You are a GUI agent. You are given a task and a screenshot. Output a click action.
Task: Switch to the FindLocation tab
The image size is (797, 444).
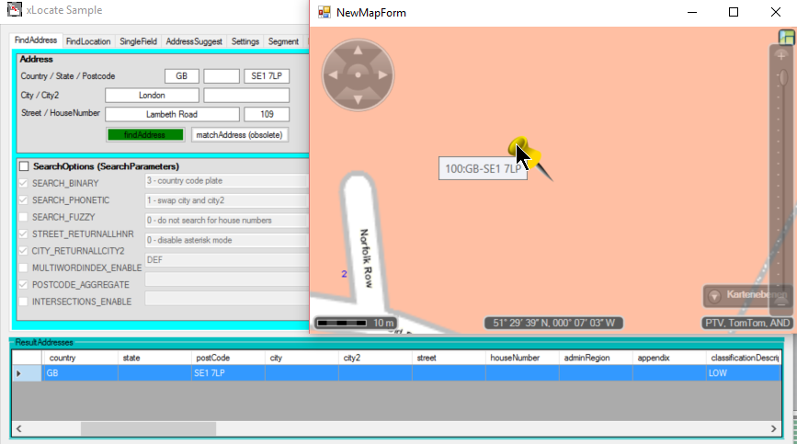click(x=88, y=41)
